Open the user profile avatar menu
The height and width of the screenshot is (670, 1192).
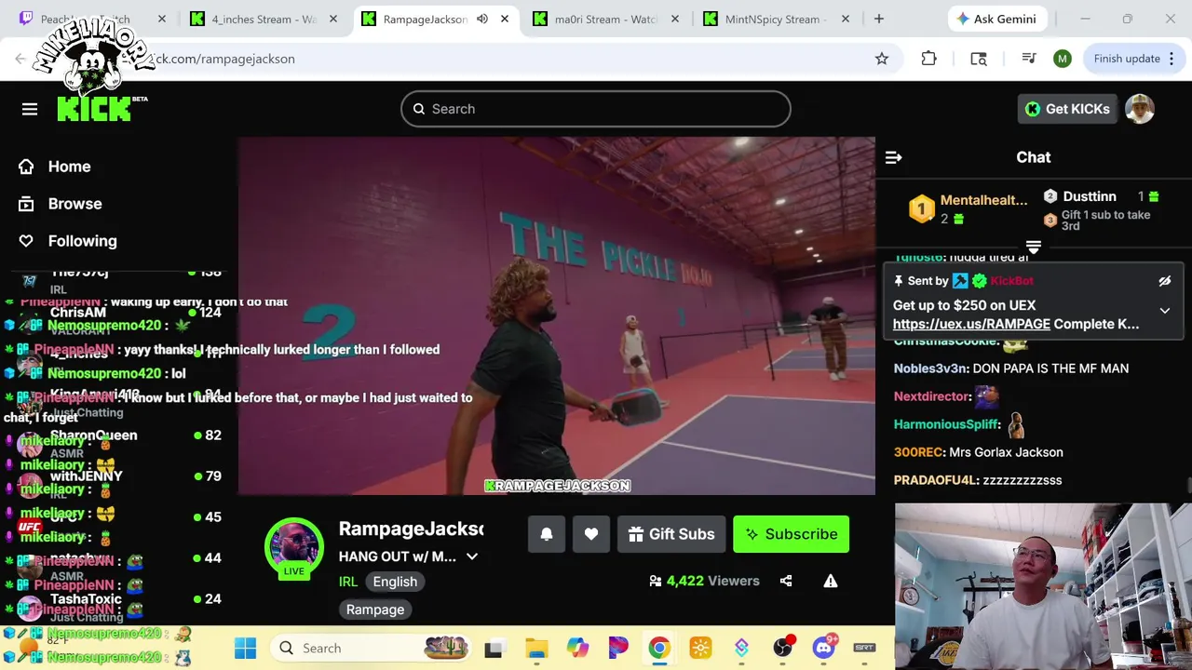[x=1140, y=109]
